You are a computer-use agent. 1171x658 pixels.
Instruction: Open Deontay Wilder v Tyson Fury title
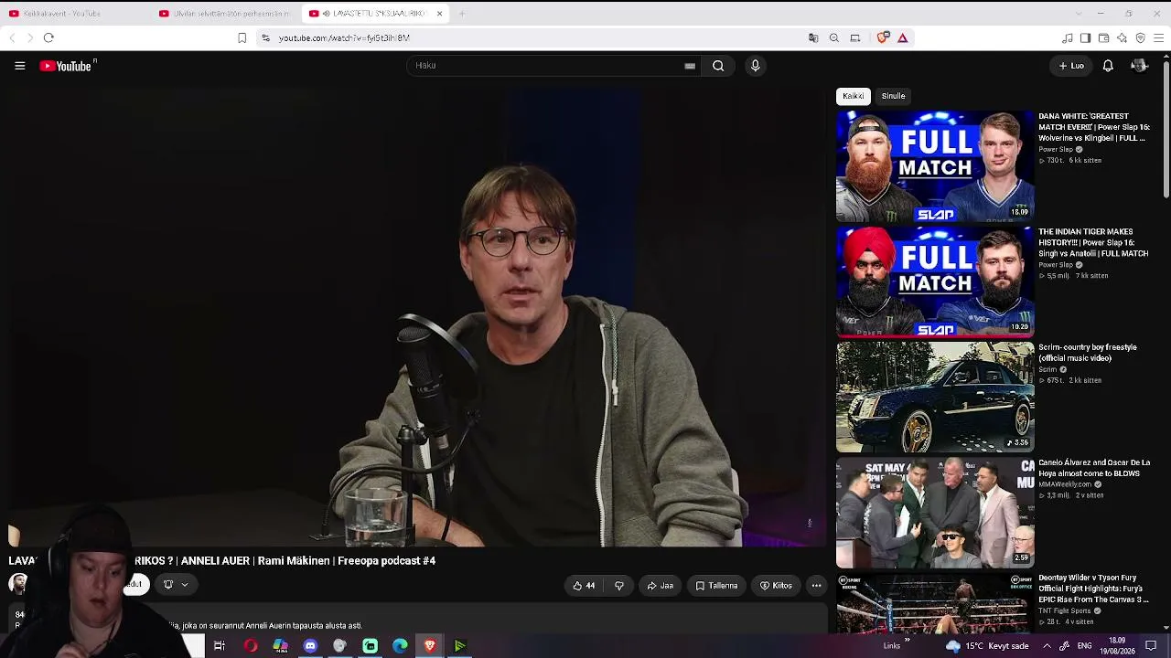(x=1093, y=589)
